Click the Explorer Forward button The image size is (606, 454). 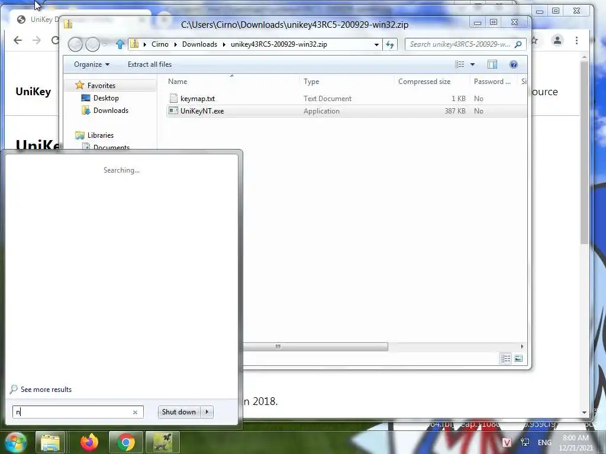pos(93,44)
